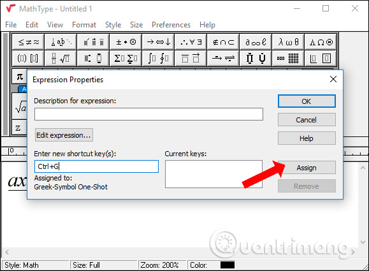Click the Style: Math status bar entry
The height and width of the screenshot is (271, 369).
point(36,265)
